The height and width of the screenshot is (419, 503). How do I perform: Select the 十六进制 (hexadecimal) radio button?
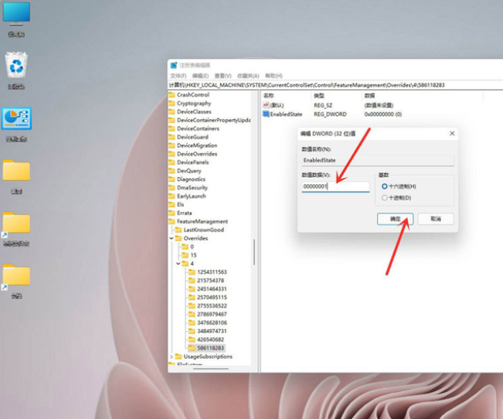pos(385,186)
